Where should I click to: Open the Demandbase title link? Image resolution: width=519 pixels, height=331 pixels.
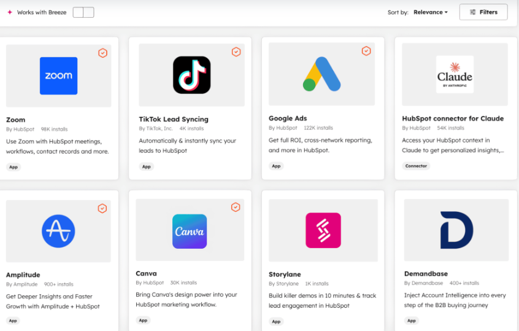426,274
